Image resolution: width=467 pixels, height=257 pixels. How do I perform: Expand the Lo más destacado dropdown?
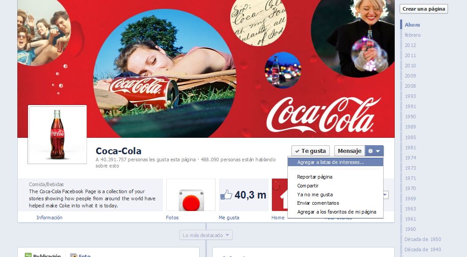point(206,235)
